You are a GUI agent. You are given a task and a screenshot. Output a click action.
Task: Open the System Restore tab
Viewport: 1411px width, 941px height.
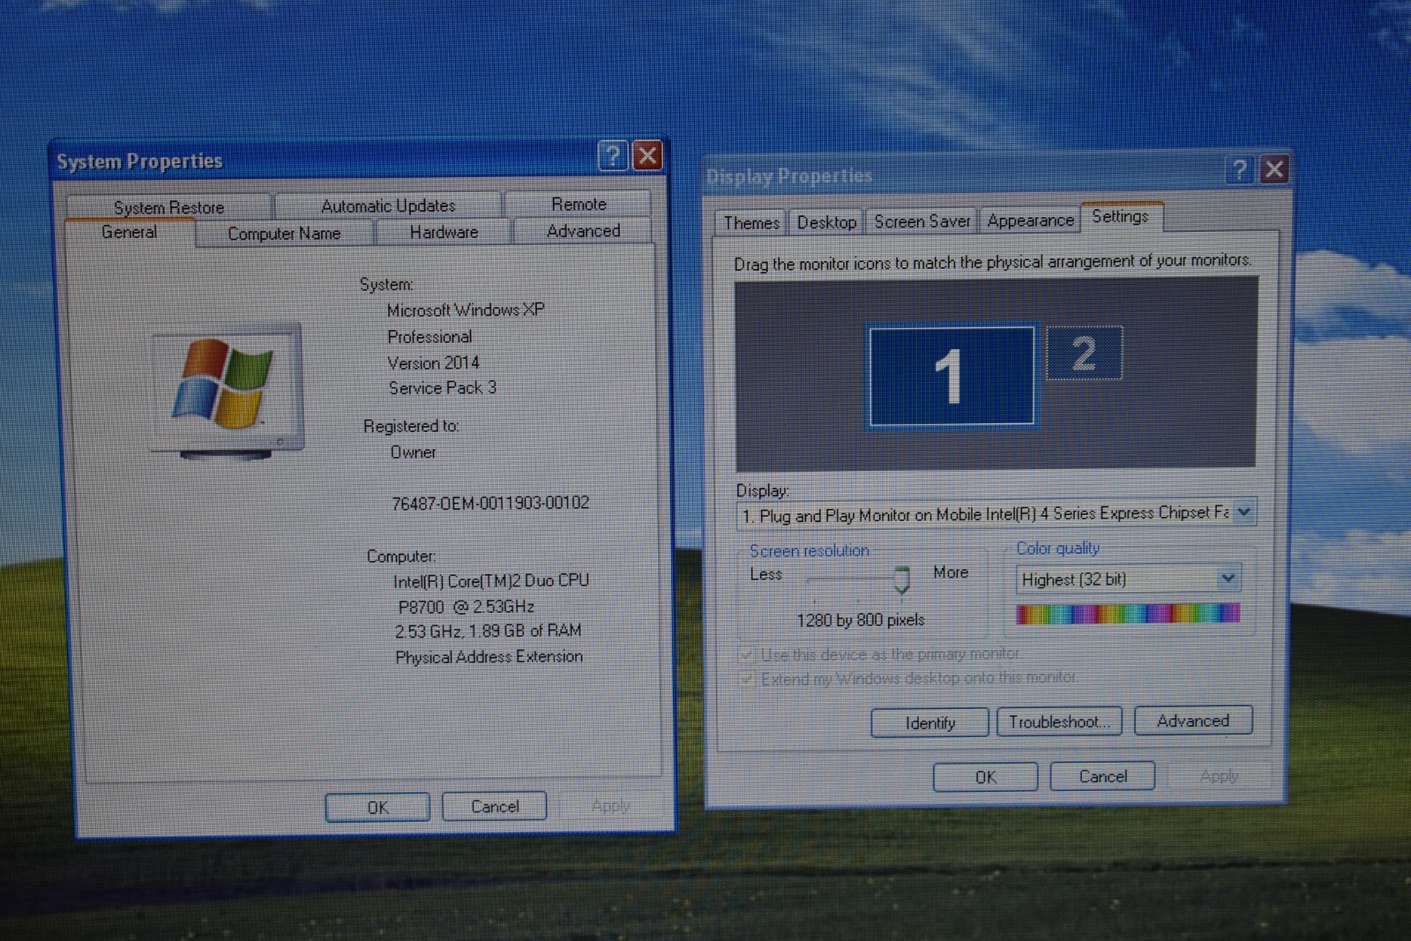[168, 207]
